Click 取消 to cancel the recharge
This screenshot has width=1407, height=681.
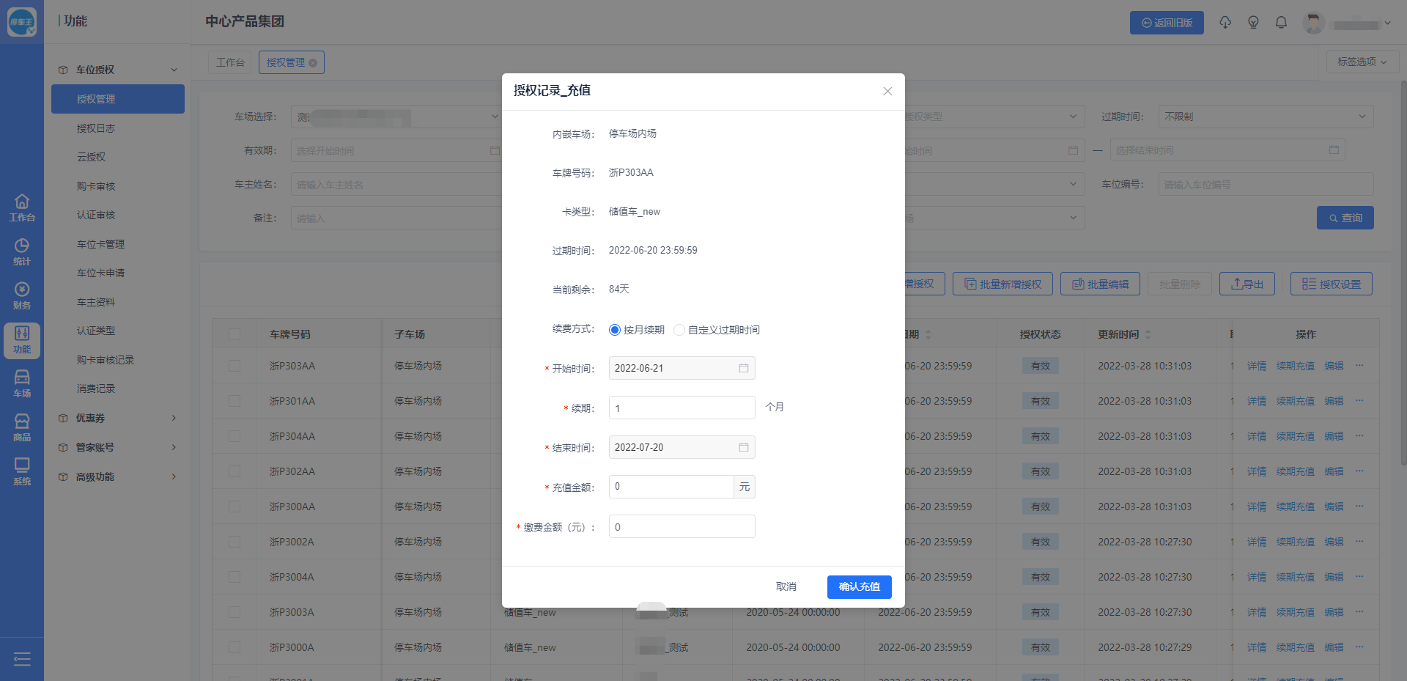[x=786, y=586]
